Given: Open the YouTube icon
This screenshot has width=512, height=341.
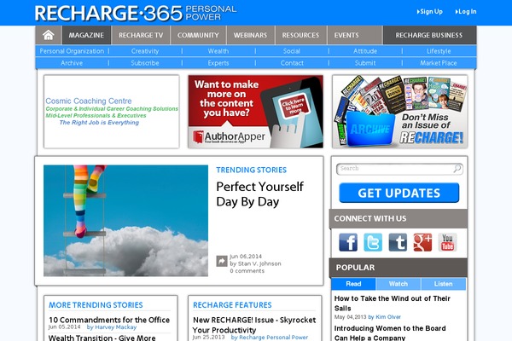Looking at the screenshot, I should click(447, 242).
